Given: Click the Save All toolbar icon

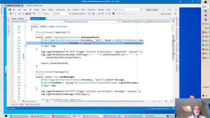Looking at the screenshot, I should point(30,14).
